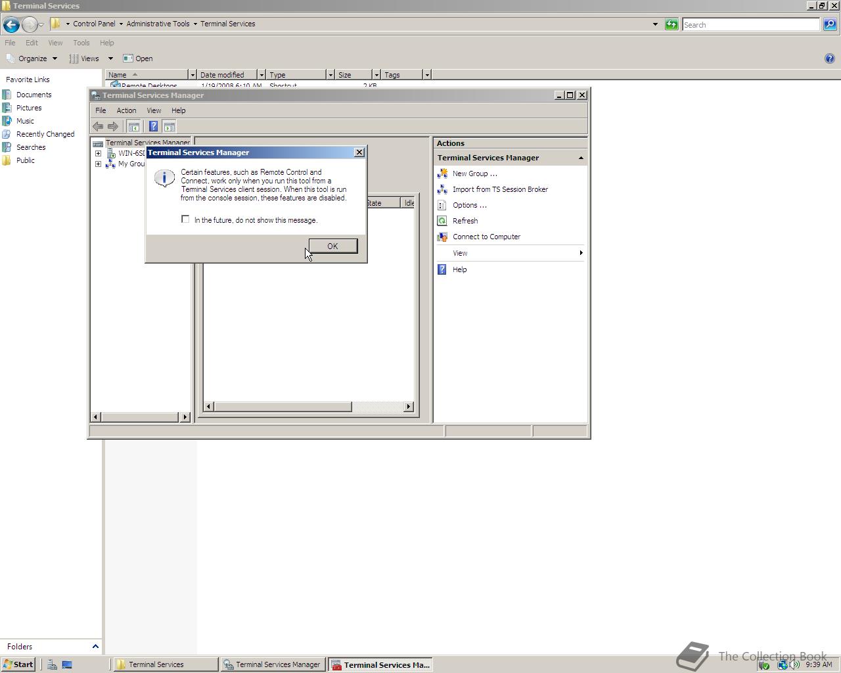Click inside the Explorer Search field
Screen dimensions: 841x673
pyautogui.click(x=751, y=24)
